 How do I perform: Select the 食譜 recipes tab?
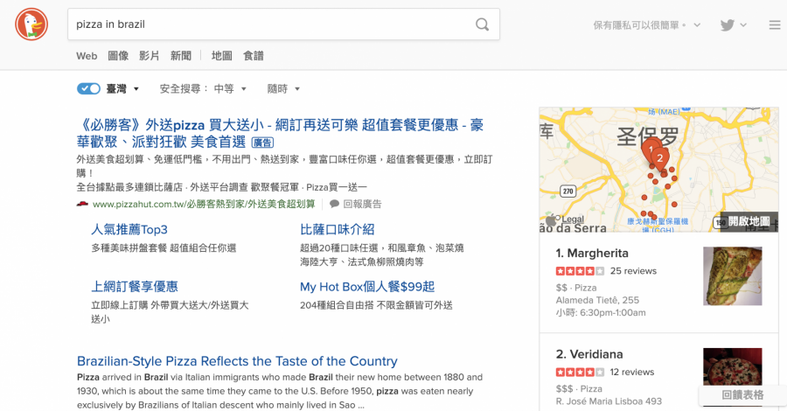point(254,56)
